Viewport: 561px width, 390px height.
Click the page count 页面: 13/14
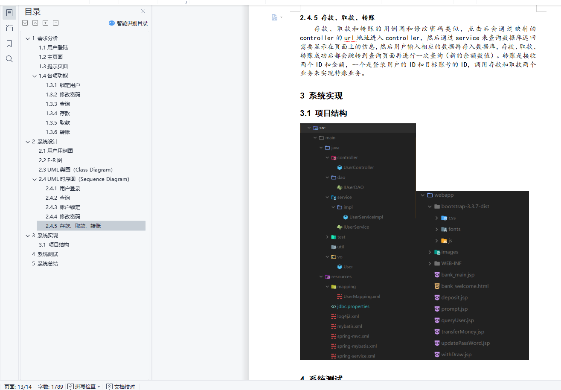click(x=17, y=387)
